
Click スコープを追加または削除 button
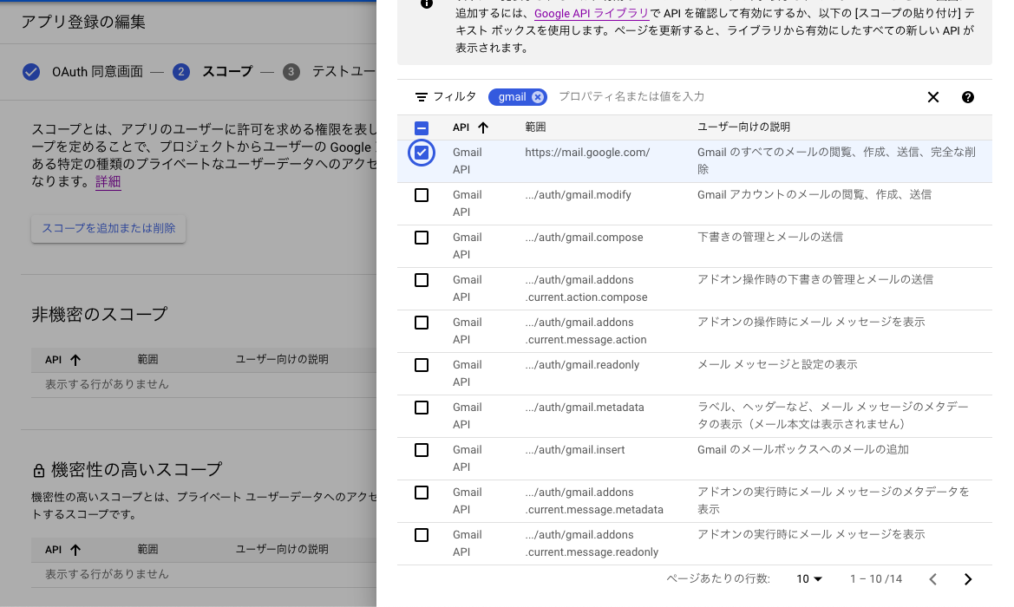coord(108,228)
